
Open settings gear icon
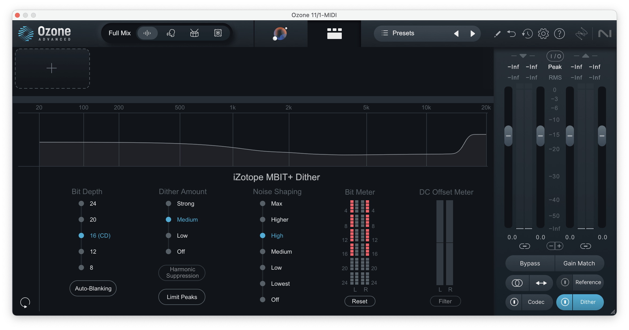(x=543, y=34)
